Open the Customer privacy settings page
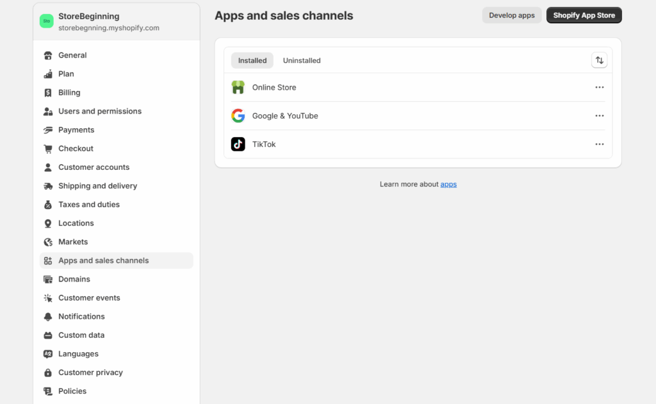This screenshot has width=656, height=404. [x=90, y=373]
